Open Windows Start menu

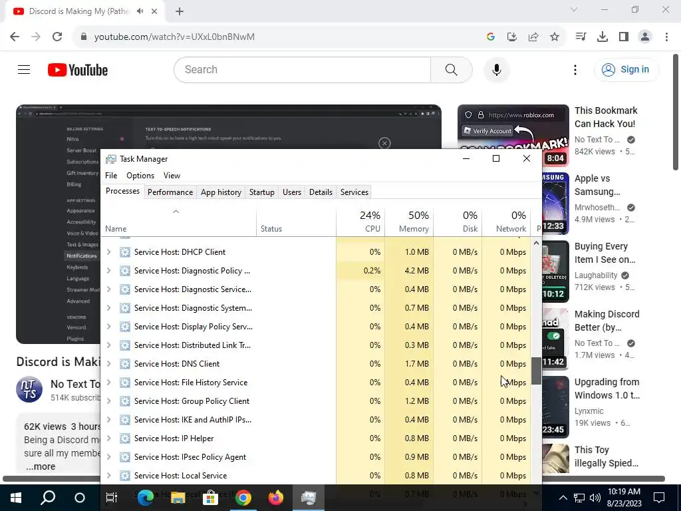(x=16, y=498)
